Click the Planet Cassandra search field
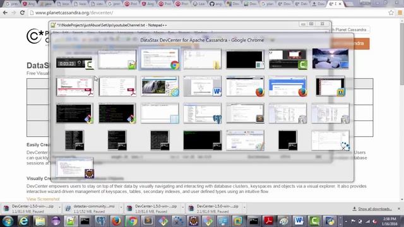The width and height of the screenshot is (404, 227). [350, 30]
